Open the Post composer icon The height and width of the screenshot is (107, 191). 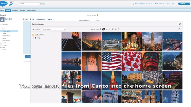pos(23,19)
